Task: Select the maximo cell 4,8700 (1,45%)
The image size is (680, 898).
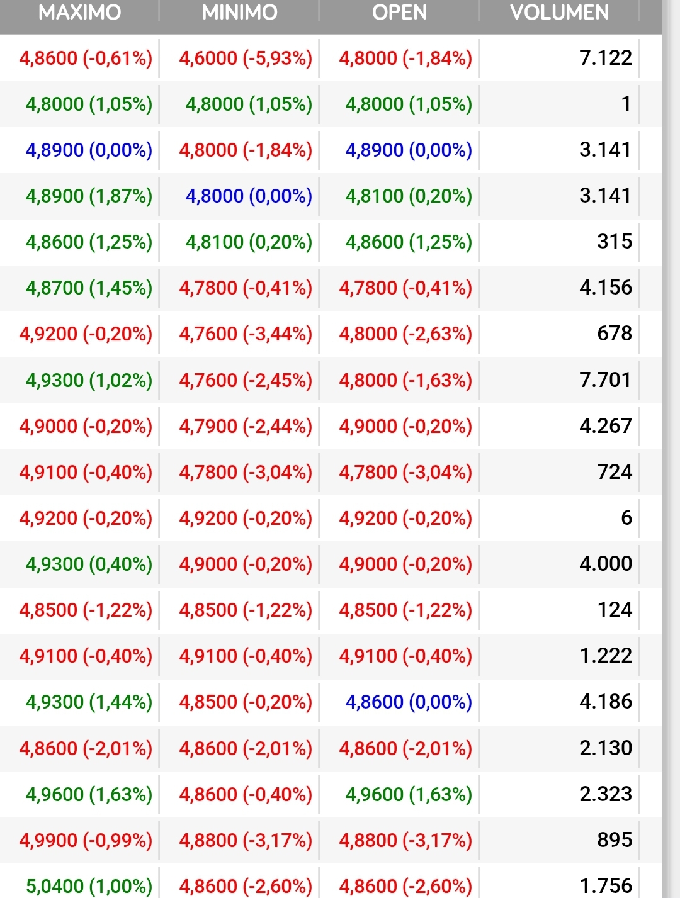Action: coord(89,288)
